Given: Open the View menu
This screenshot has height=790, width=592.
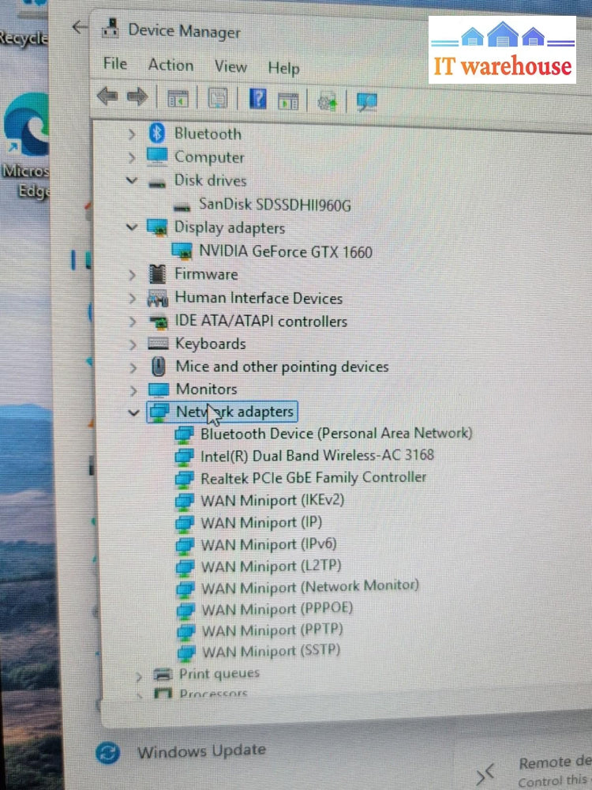Looking at the screenshot, I should [230, 66].
